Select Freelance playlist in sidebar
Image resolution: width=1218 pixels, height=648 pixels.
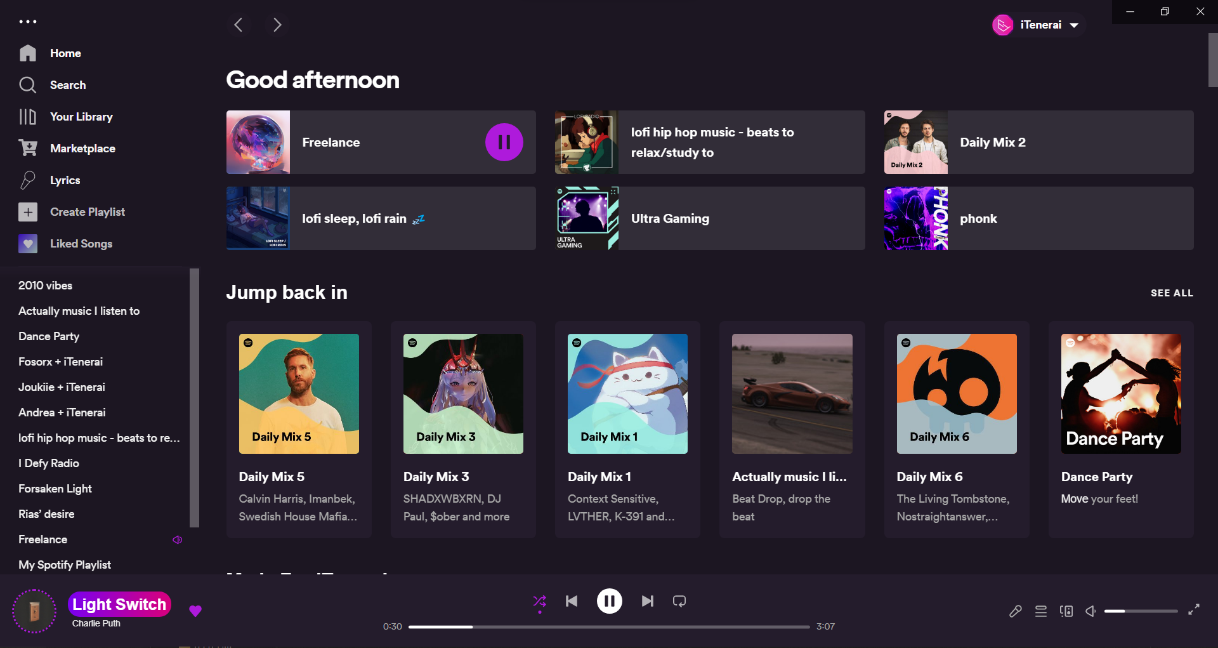pos(43,539)
